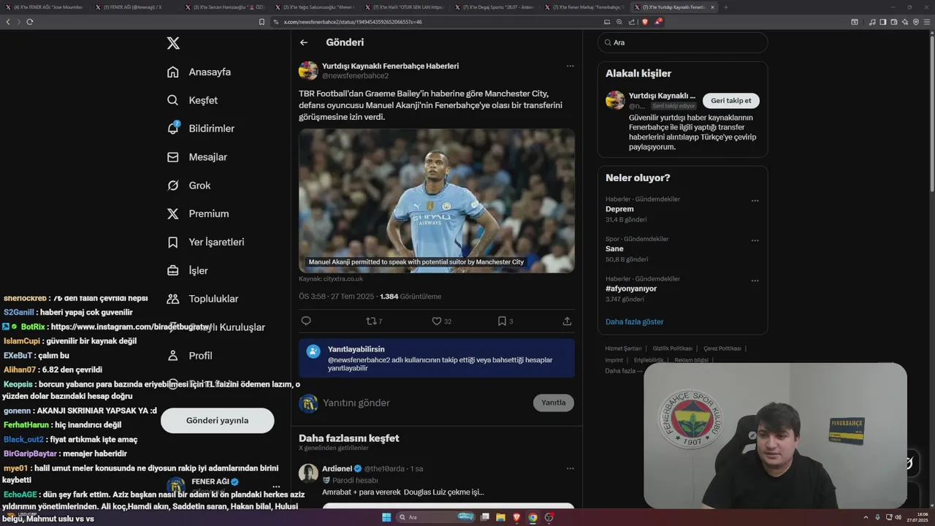This screenshot has height=526, width=935.
Task: Switch to the Yağız Sabuncuoğlu tab
Action: (314, 7)
